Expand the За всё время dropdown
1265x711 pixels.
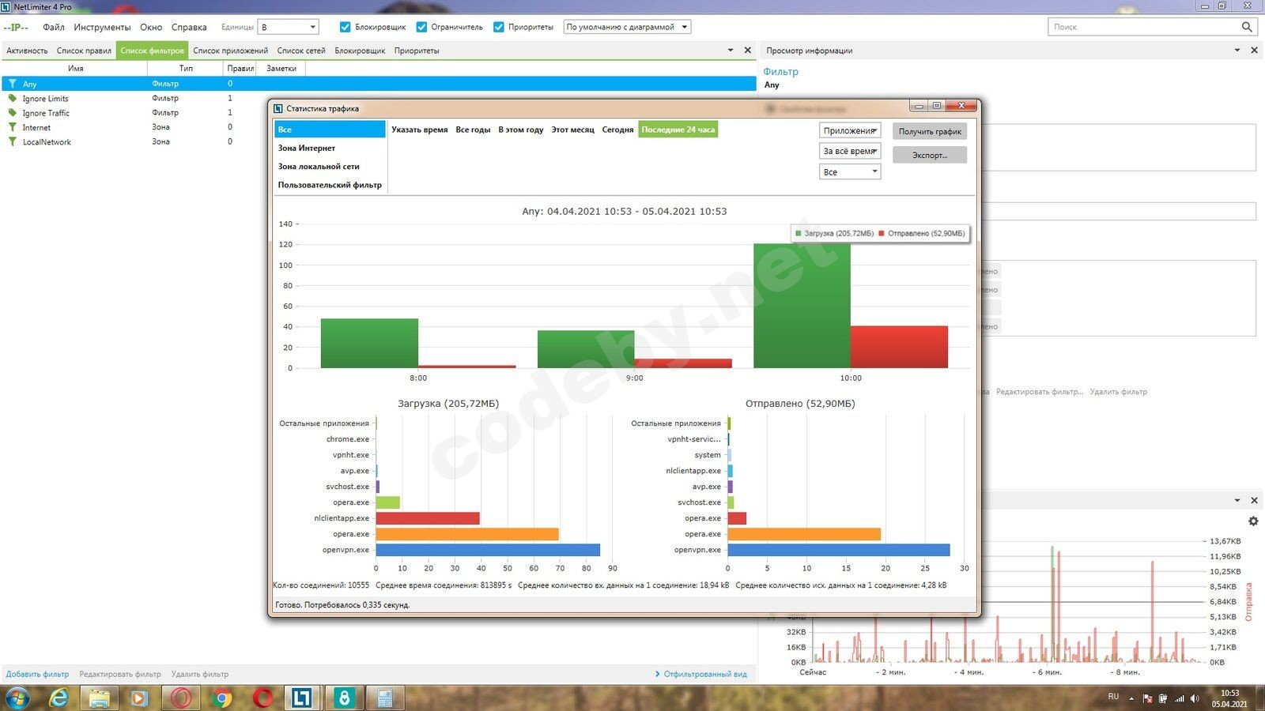point(850,151)
